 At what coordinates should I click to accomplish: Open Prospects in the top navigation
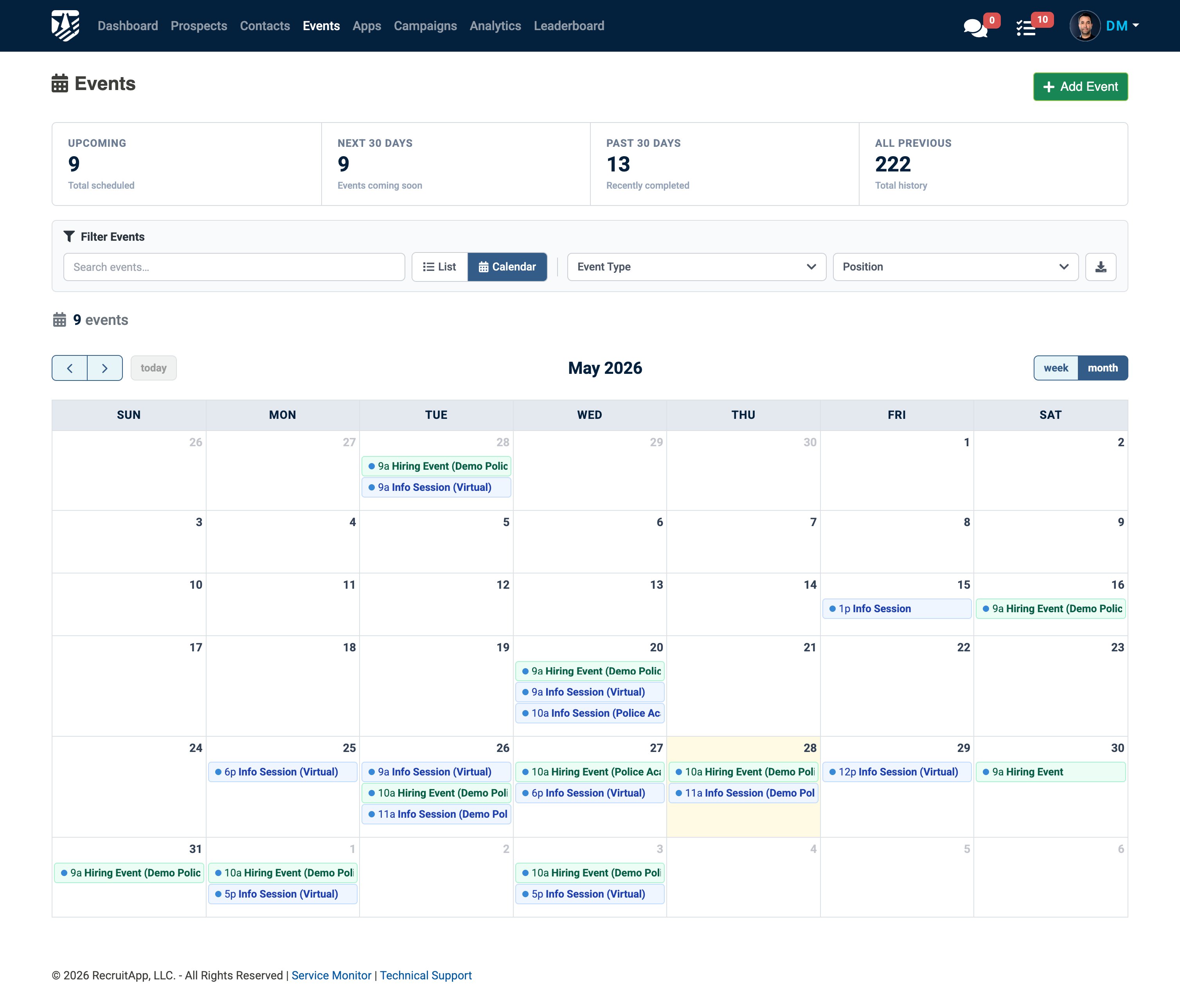point(199,26)
